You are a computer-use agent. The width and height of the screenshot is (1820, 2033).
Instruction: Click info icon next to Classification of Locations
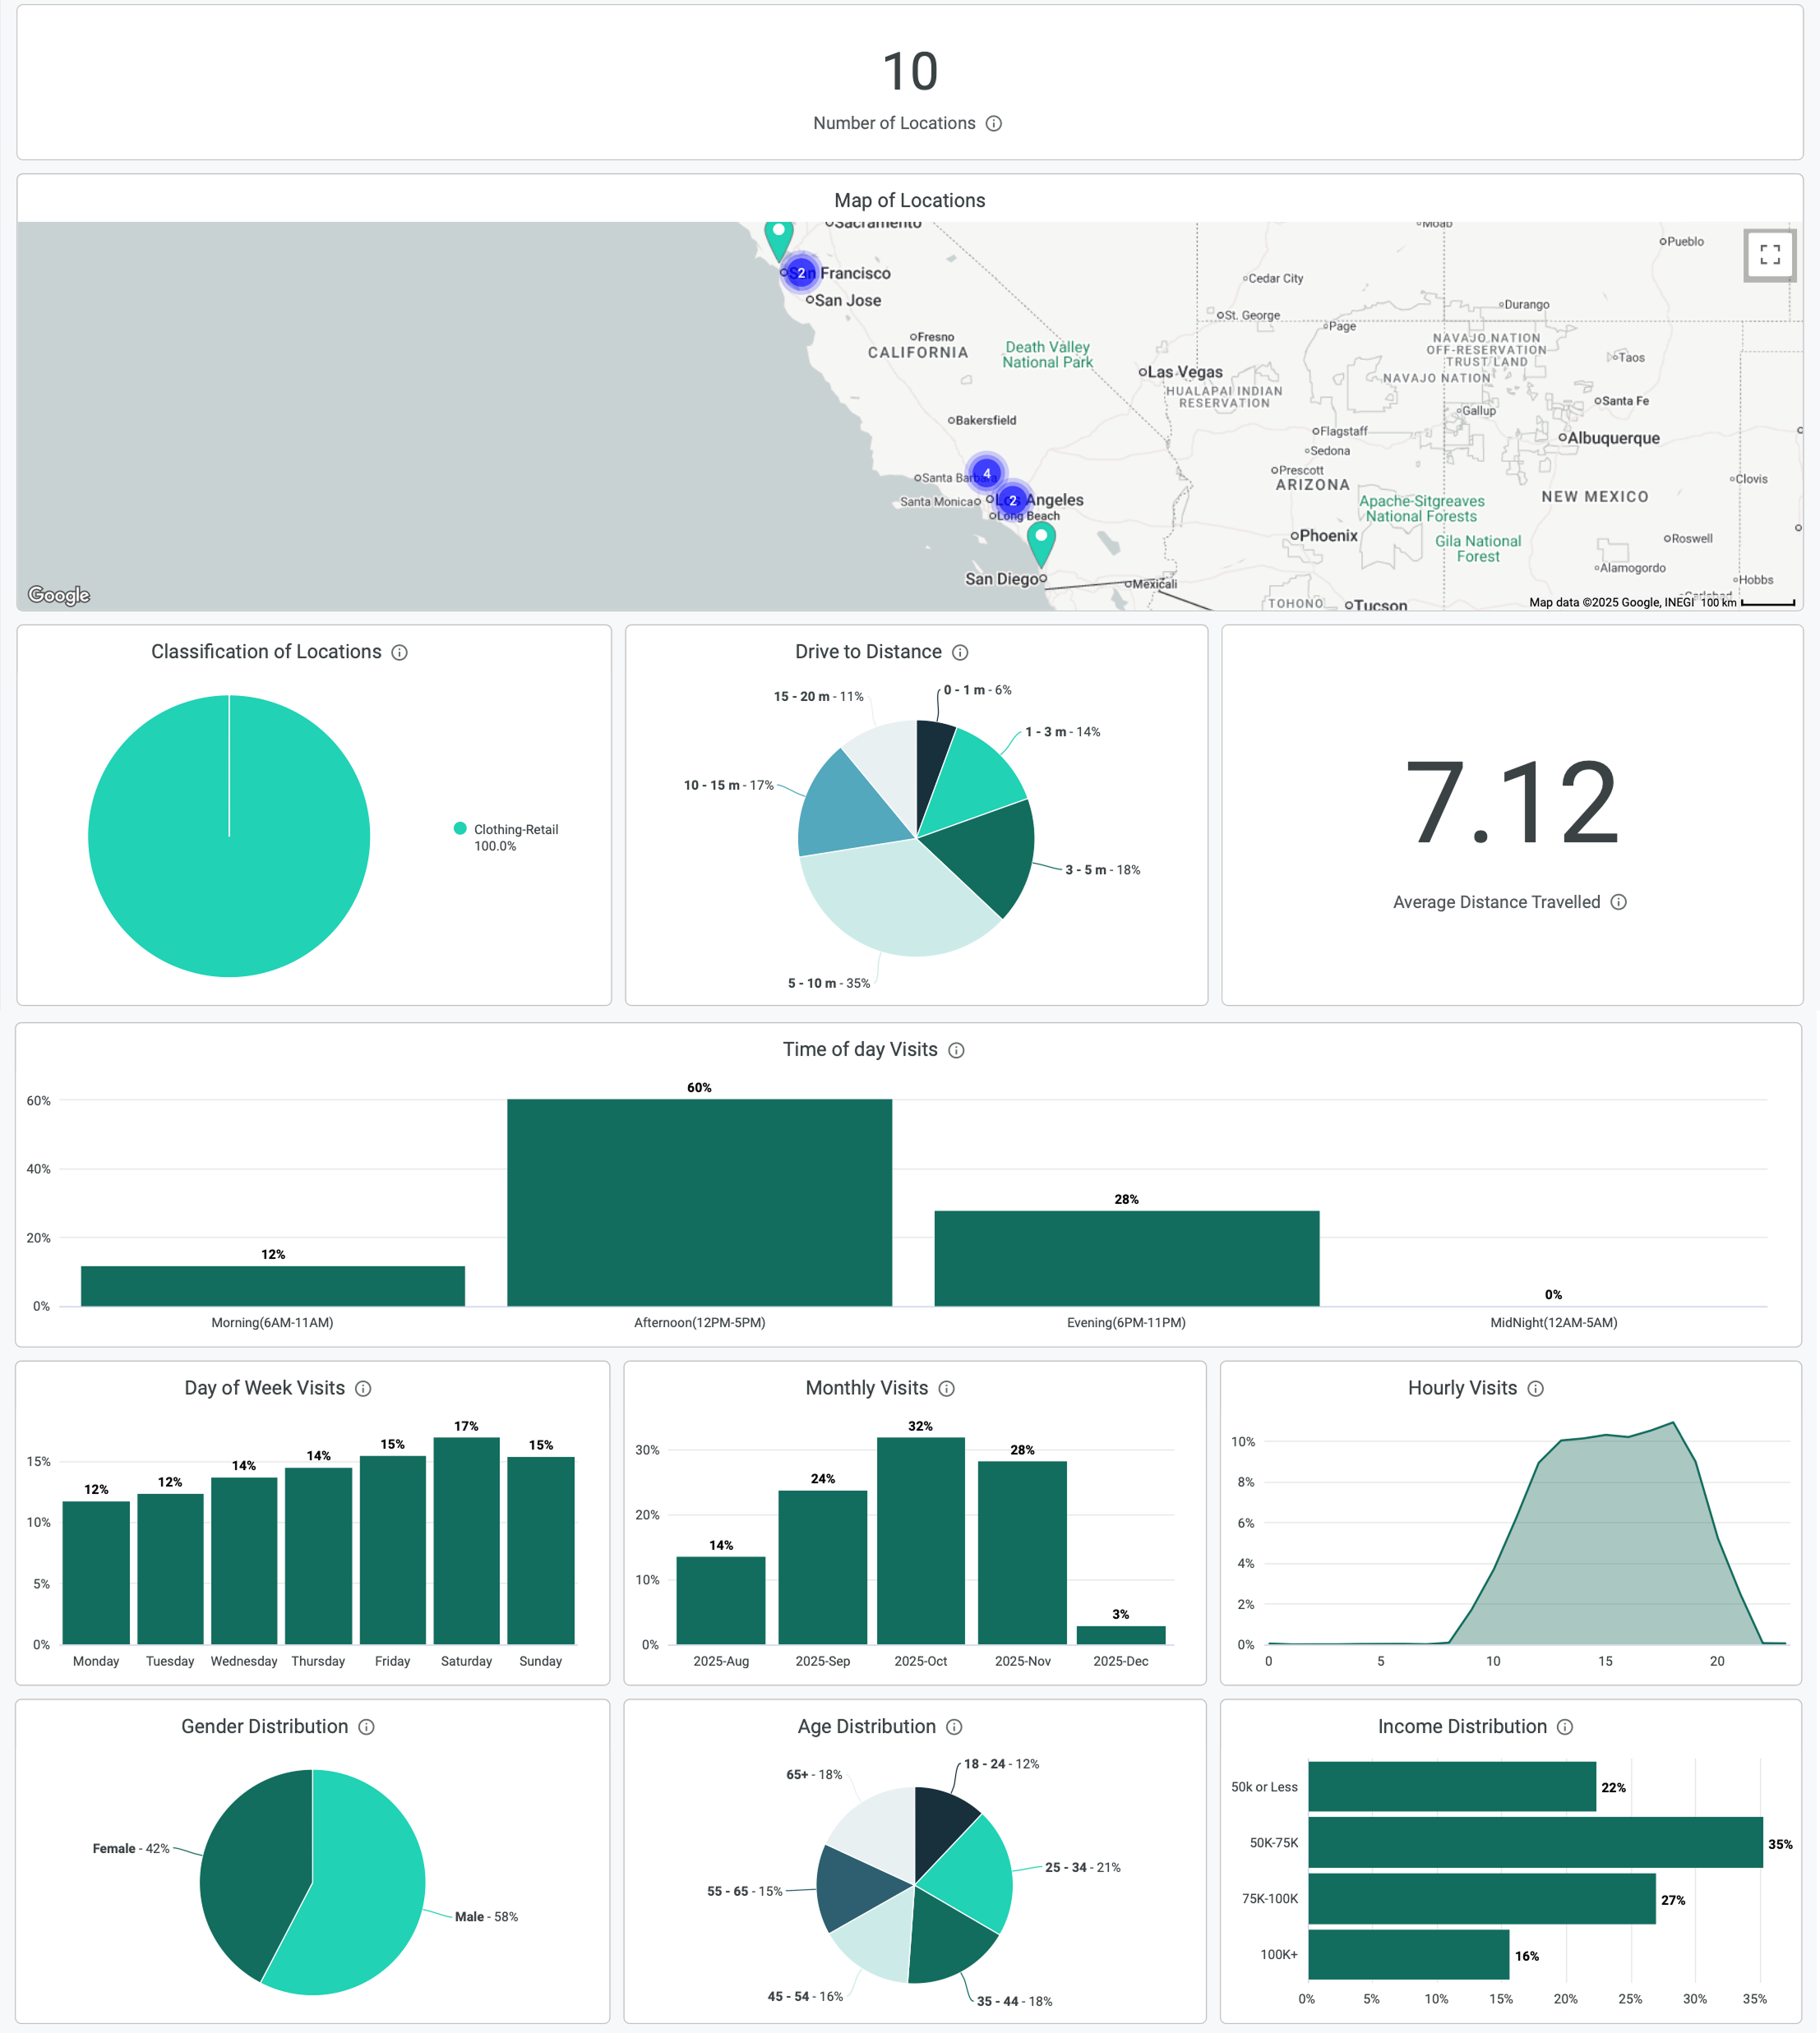399,652
